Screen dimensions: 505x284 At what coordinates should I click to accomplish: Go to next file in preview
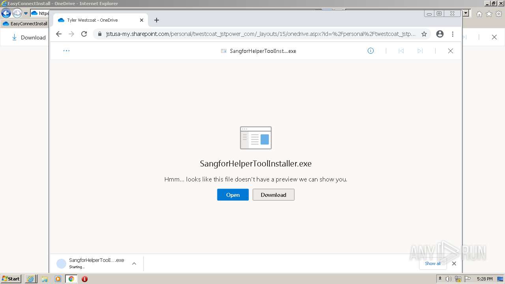click(420, 51)
